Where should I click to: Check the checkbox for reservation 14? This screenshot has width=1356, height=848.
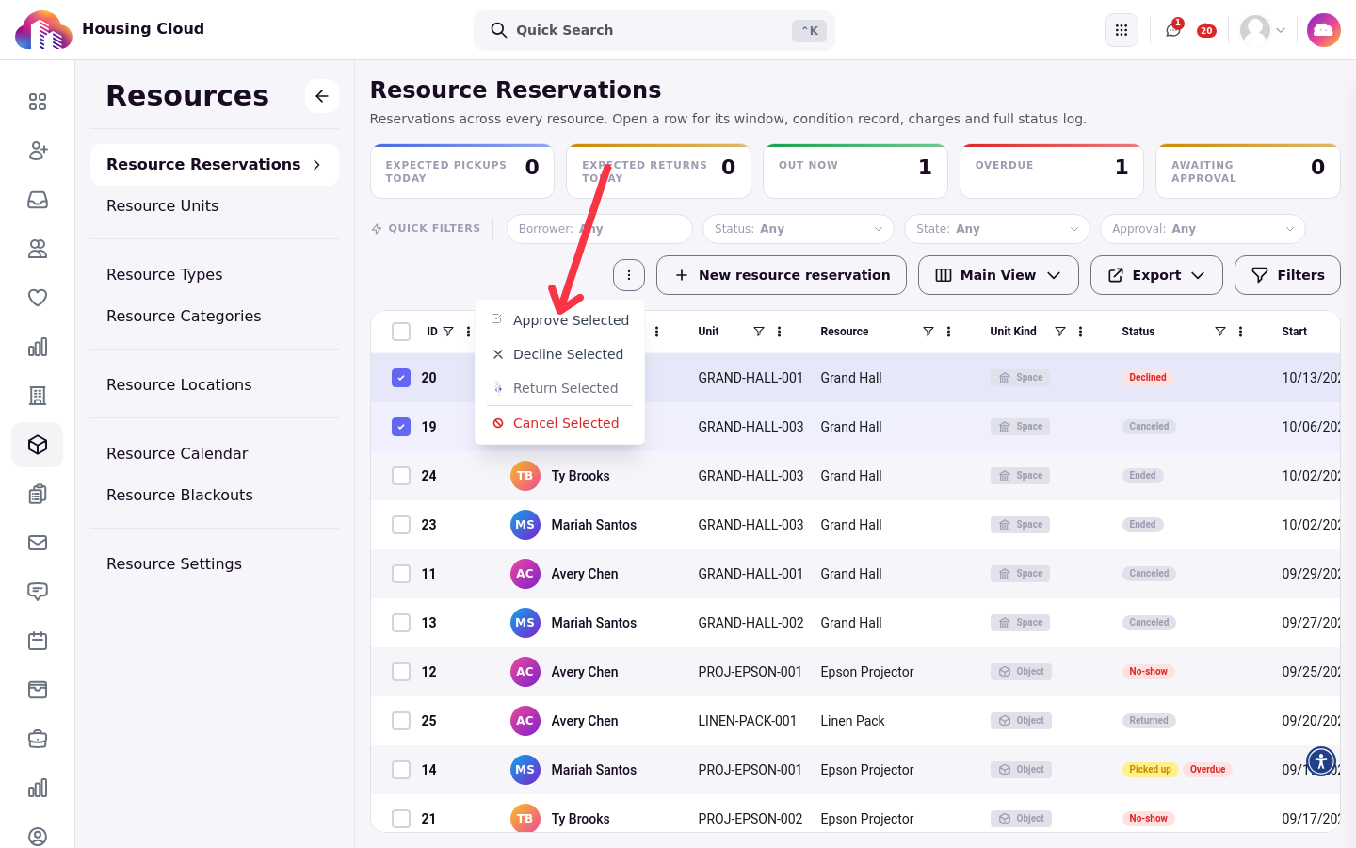[x=401, y=770]
